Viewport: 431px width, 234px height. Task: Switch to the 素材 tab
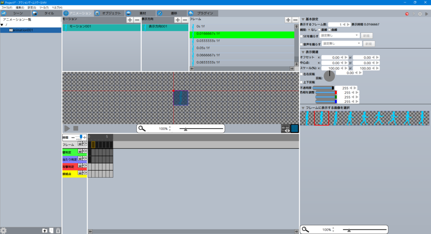pyautogui.click(x=141, y=13)
